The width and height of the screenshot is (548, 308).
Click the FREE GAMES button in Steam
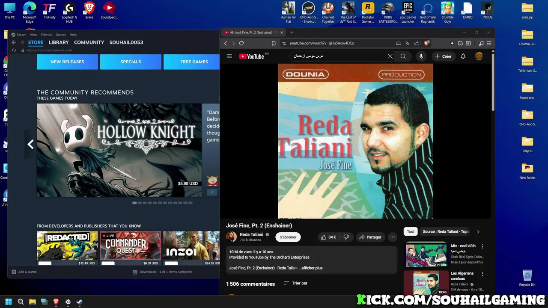[x=192, y=62]
